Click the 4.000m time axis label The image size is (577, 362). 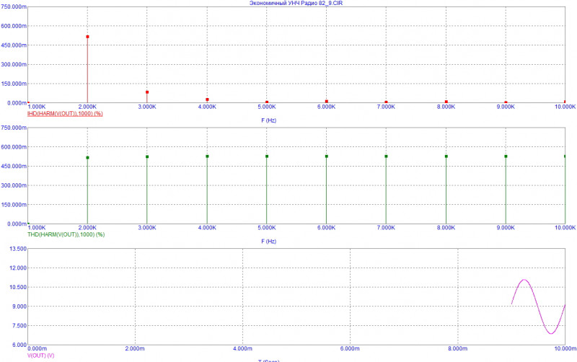click(242, 348)
